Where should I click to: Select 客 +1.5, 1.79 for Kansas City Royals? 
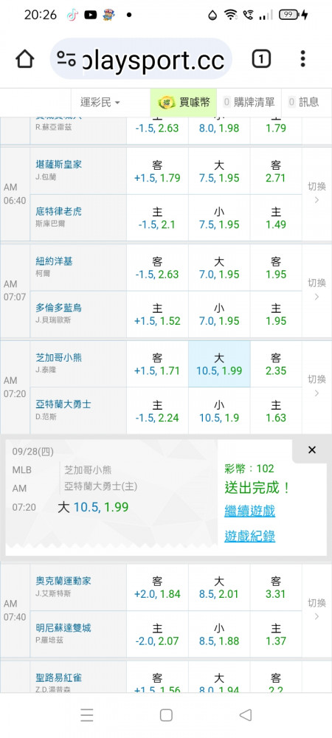[157, 171]
